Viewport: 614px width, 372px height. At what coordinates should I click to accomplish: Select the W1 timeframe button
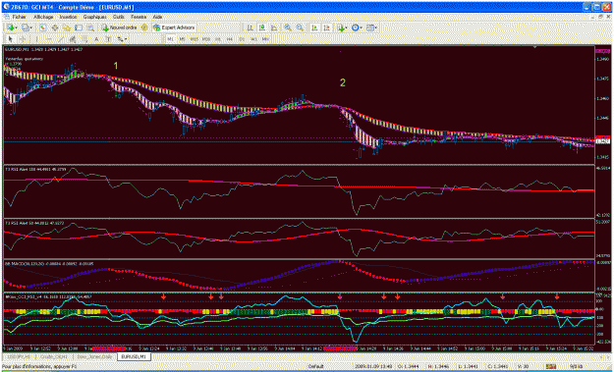coord(253,39)
